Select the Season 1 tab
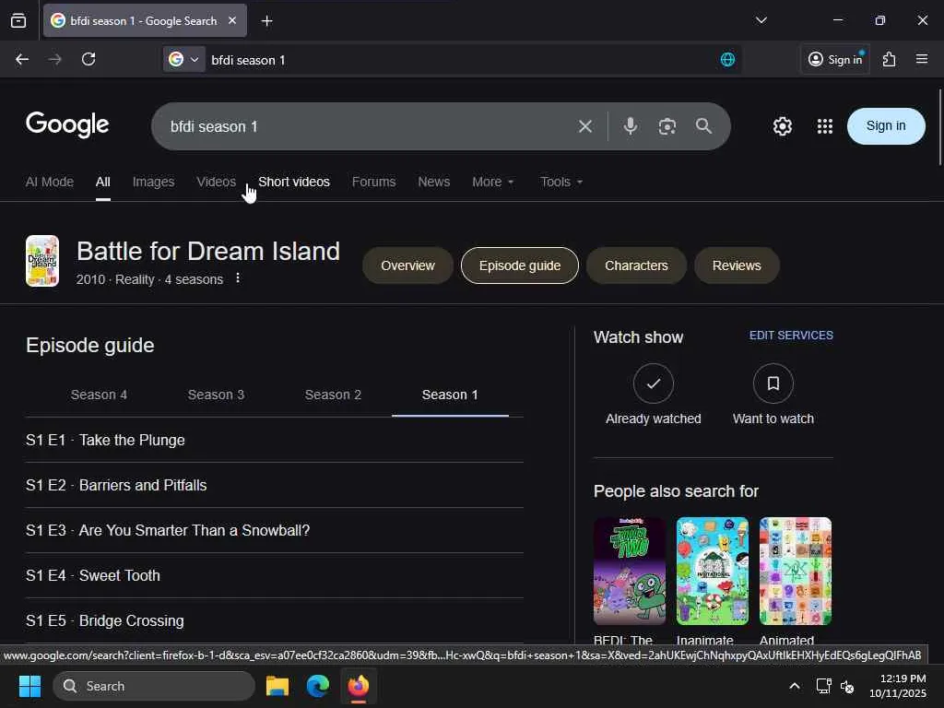 pos(450,395)
